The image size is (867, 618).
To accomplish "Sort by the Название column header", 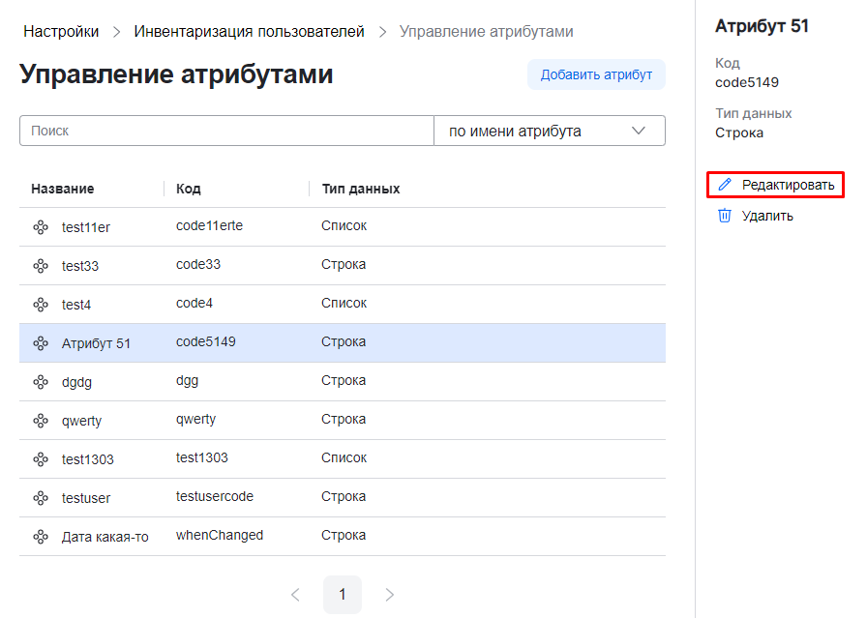I will point(63,189).
